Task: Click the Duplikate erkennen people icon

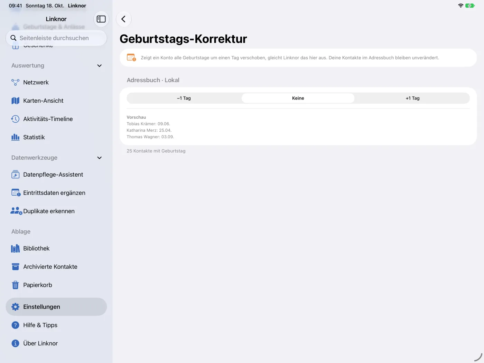Action: point(16,211)
